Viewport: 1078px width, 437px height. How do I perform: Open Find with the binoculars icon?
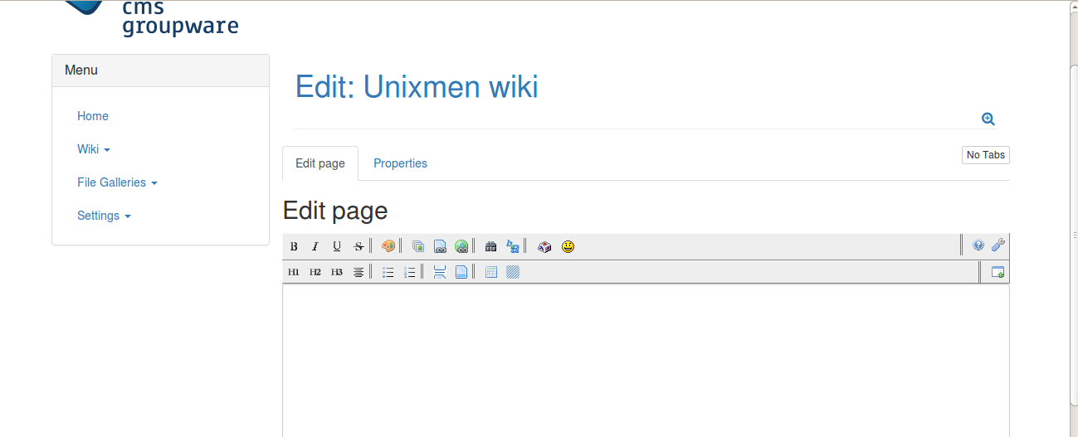[490, 246]
